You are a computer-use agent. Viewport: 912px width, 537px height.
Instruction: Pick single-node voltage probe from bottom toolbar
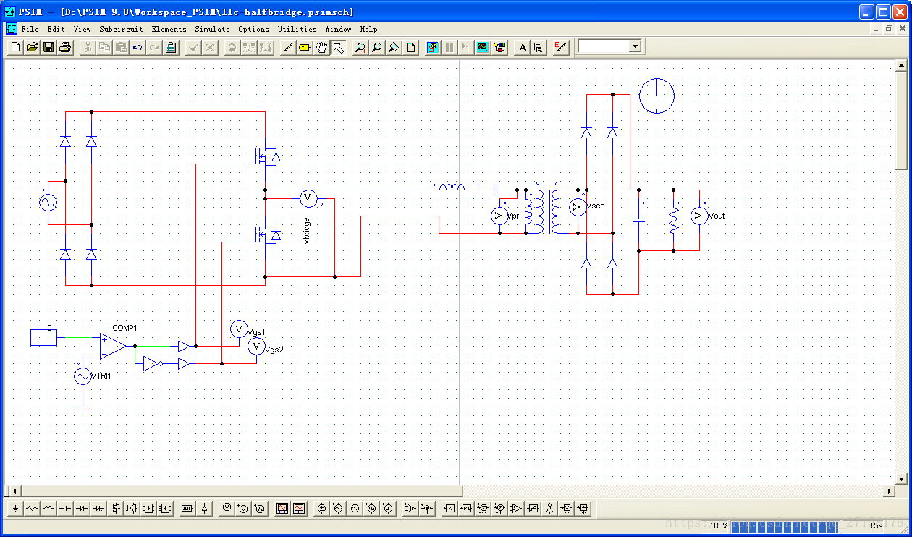click(x=227, y=509)
